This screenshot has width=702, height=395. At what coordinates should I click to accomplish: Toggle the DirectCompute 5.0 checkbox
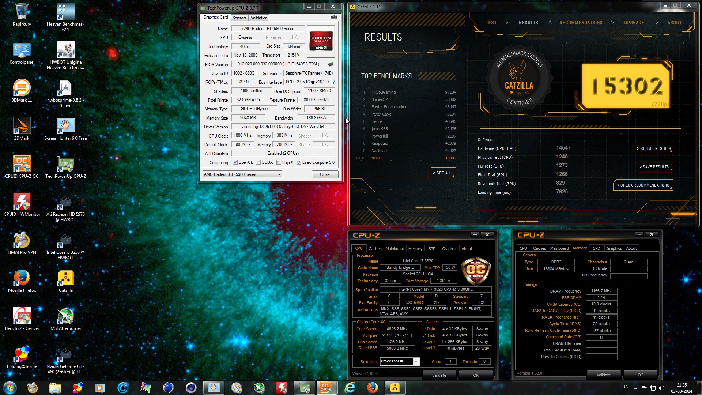[x=299, y=162]
